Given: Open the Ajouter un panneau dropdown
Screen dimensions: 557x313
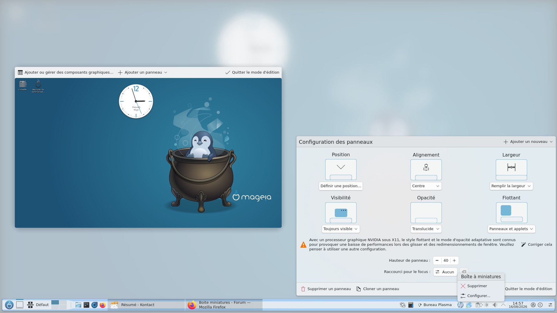Looking at the screenshot, I should click(142, 72).
